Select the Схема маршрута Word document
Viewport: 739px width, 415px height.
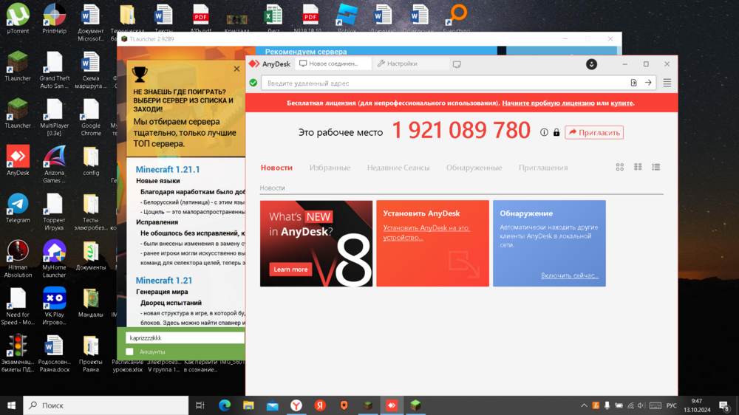[x=90, y=70]
